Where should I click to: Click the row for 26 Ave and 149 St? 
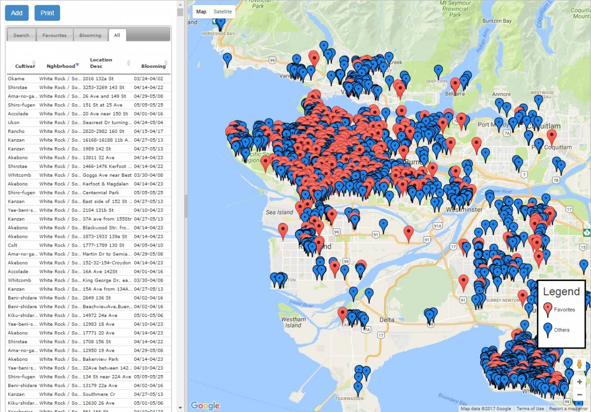click(89, 96)
